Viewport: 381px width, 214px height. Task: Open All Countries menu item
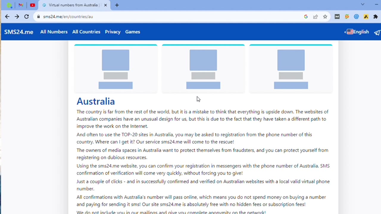tap(86, 32)
